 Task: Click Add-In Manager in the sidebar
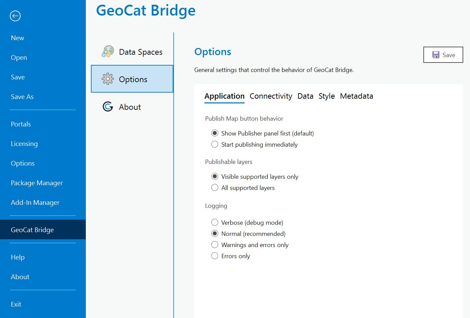point(35,202)
